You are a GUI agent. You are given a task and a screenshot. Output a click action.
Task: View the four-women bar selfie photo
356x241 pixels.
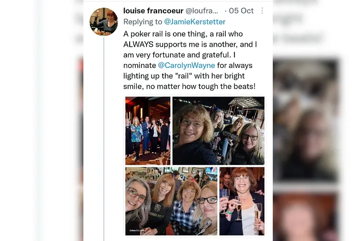(171, 201)
